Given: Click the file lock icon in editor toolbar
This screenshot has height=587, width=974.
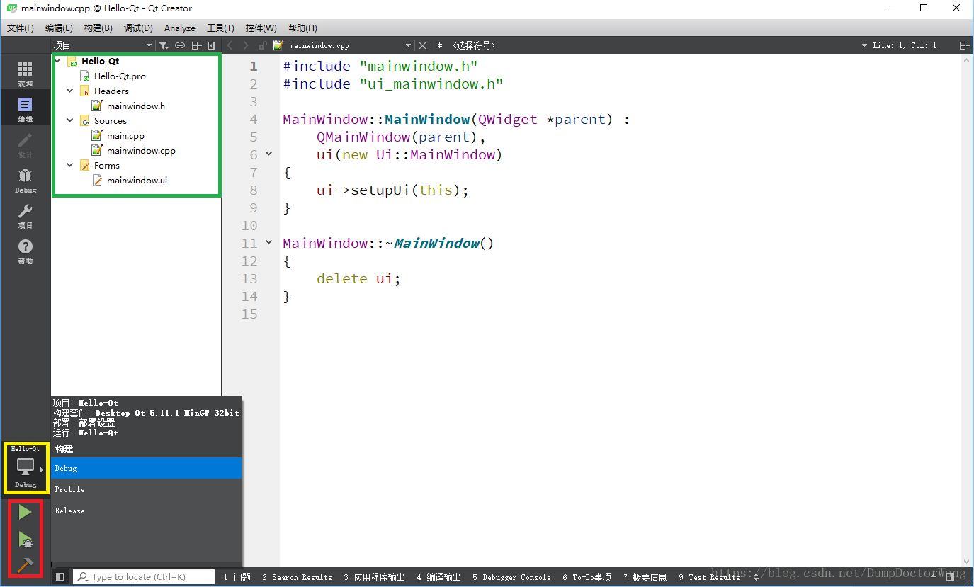Looking at the screenshot, I should point(261,45).
